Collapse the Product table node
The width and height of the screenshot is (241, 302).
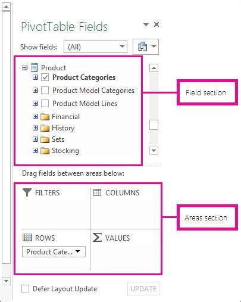coord(24,68)
